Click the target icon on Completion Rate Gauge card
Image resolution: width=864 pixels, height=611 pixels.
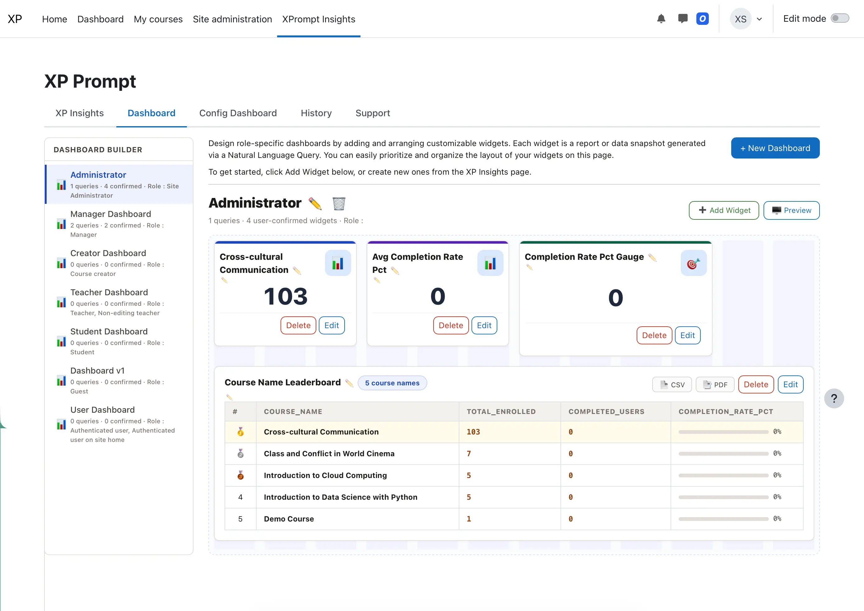[x=694, y=263]
